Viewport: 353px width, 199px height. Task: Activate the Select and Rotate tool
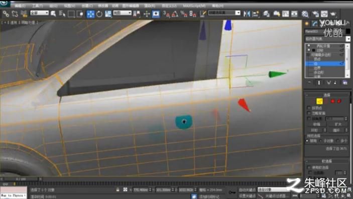99,14
